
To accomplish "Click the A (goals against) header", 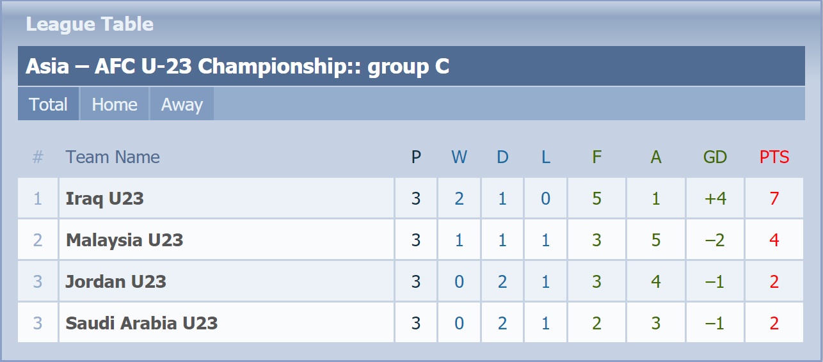I will (655, 157).
